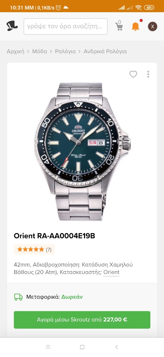
Task: Tap the Skroutz top hat logo
Action: coord(12,26)
